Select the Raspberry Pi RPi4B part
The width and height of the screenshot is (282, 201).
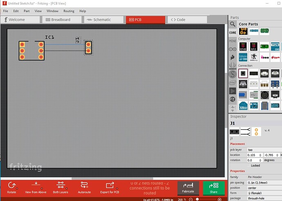[x=243, y=46]
